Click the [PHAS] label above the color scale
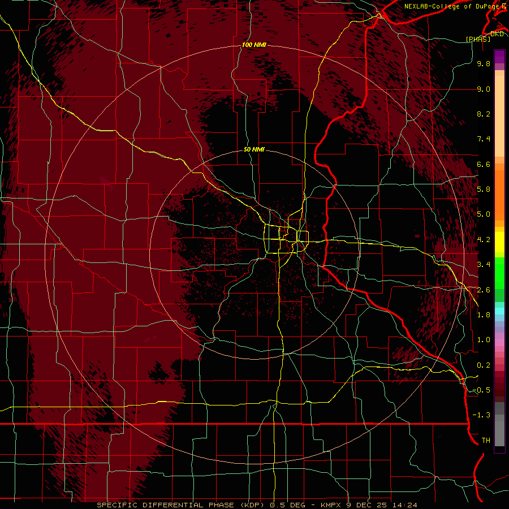This screenshot has width=509, height=509. [478, 39]
